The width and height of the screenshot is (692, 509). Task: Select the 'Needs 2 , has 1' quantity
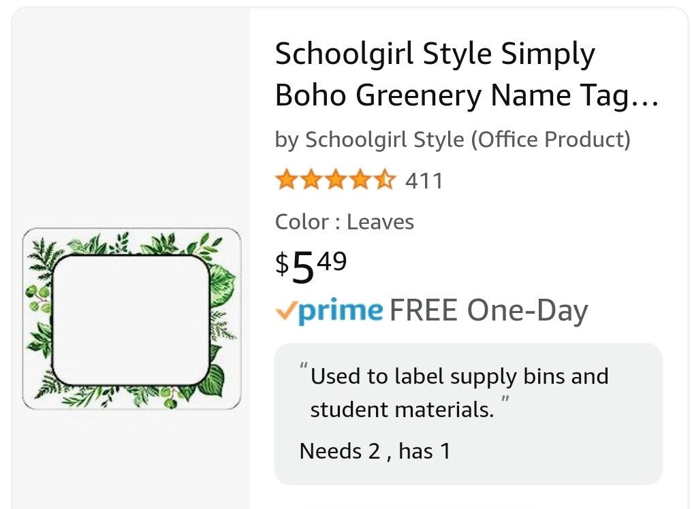click(x=375, y=451)
